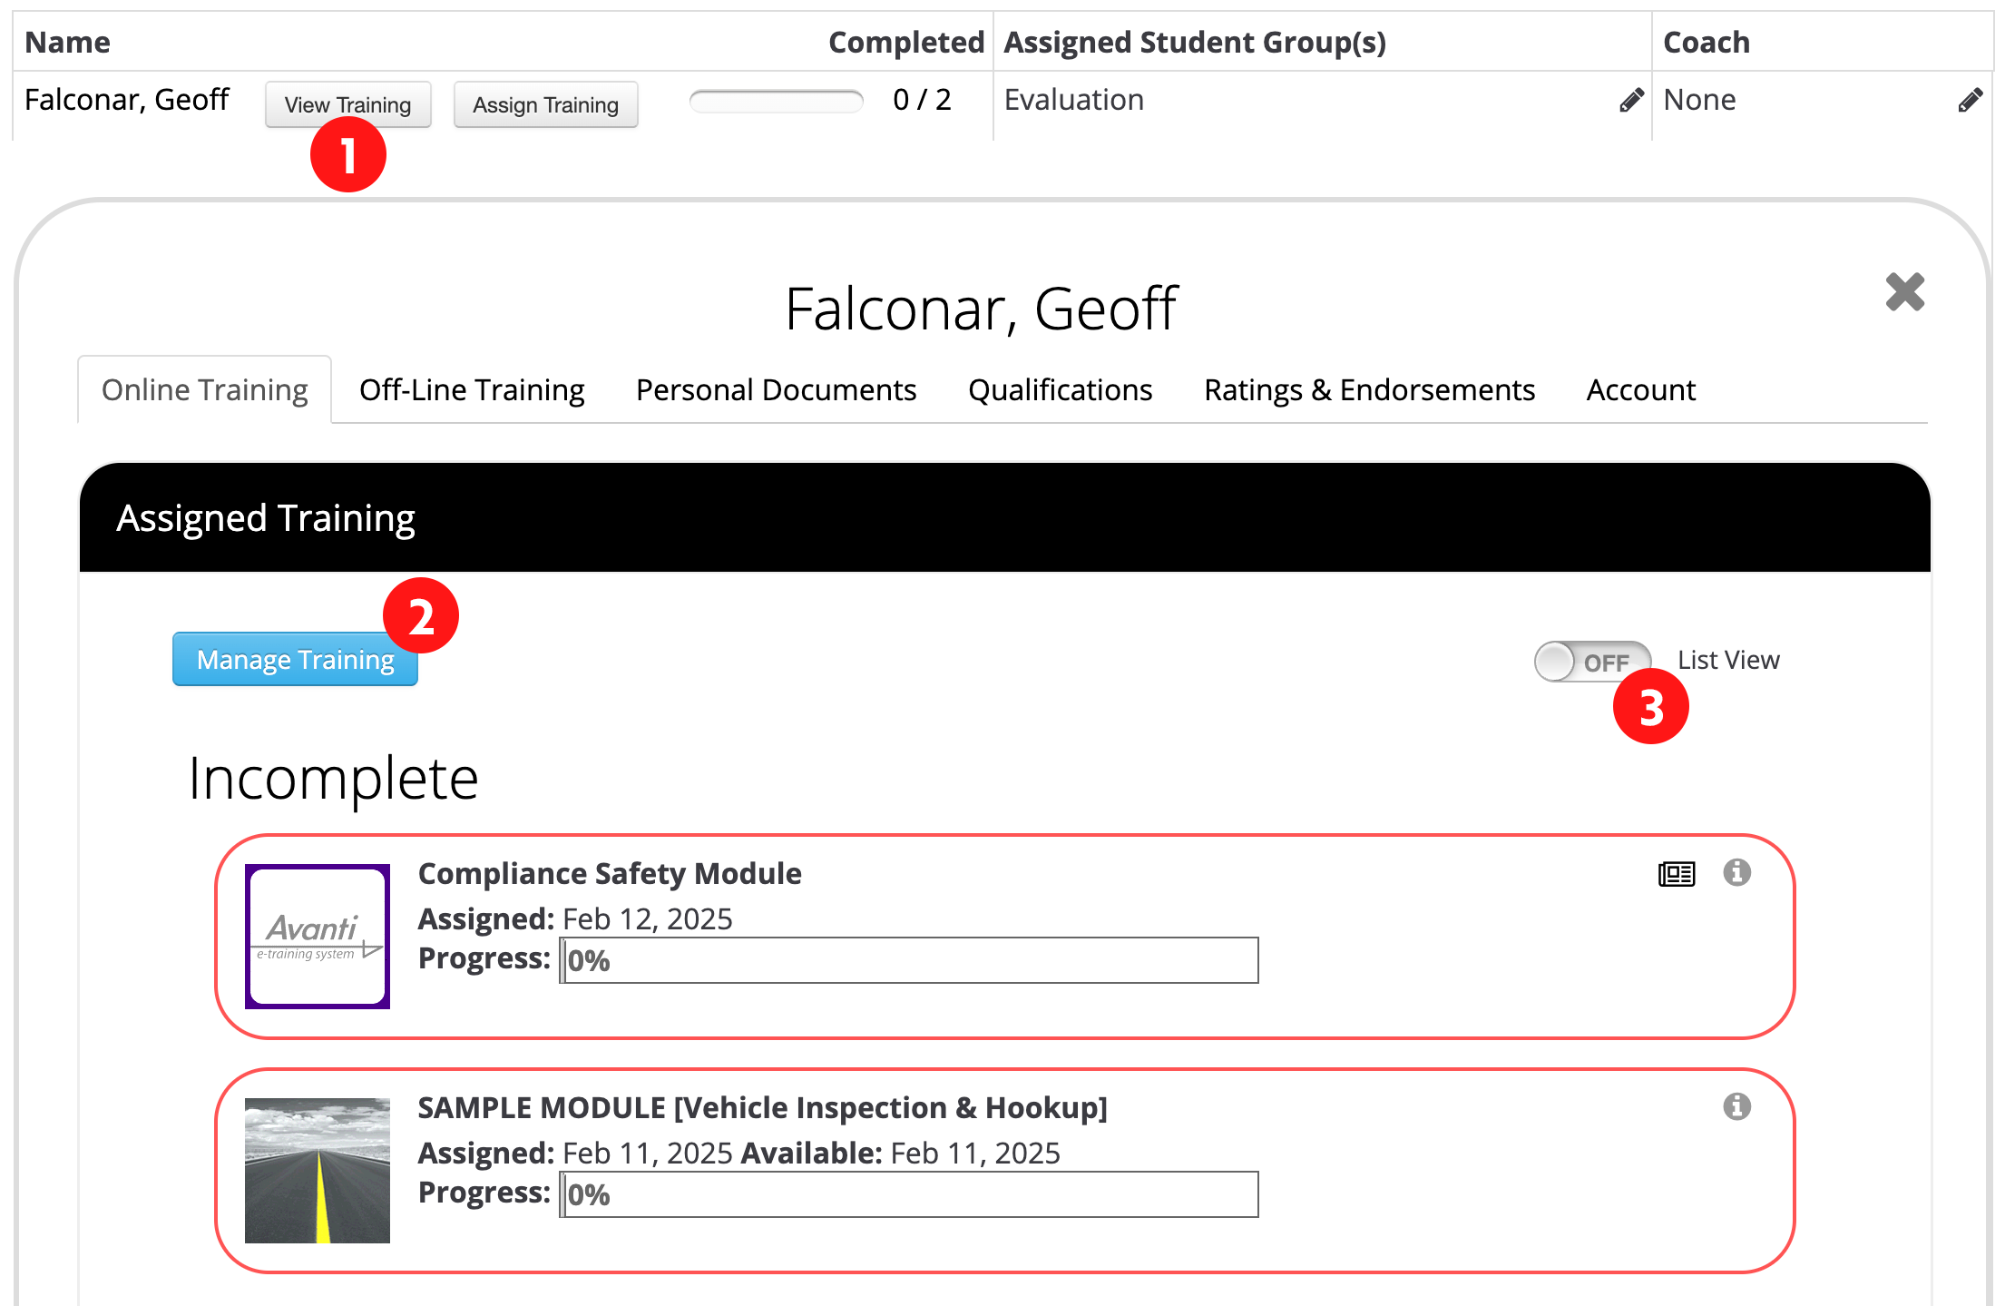Show info for SAMPLE MODULE Vehicle Inspection
The width and height of the screenshot is (2005, 1306).
click(x=1736, y=1107)
